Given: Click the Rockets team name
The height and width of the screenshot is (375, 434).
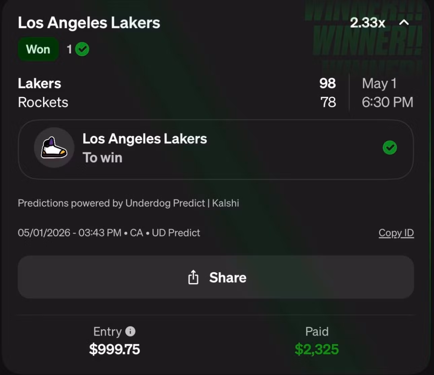Looking at the screenshot, I should (x=43, y=102).
